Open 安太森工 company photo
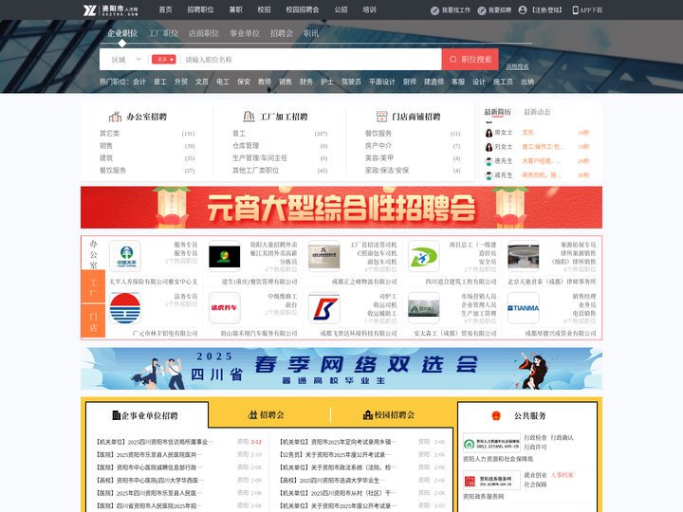The width and height of the screenshot is (683, 512). pyautogui.click(x=423, y=308)
